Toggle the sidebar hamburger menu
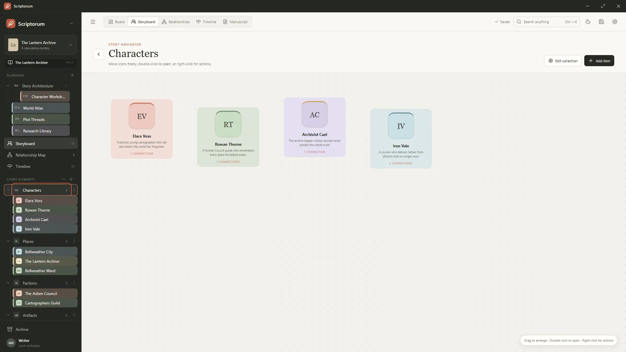This screenshot has width=626, height=352. point(93,22)
